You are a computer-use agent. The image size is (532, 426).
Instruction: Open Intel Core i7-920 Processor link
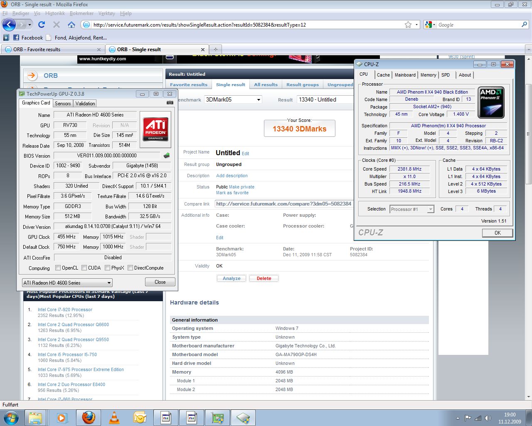point(65,310)
